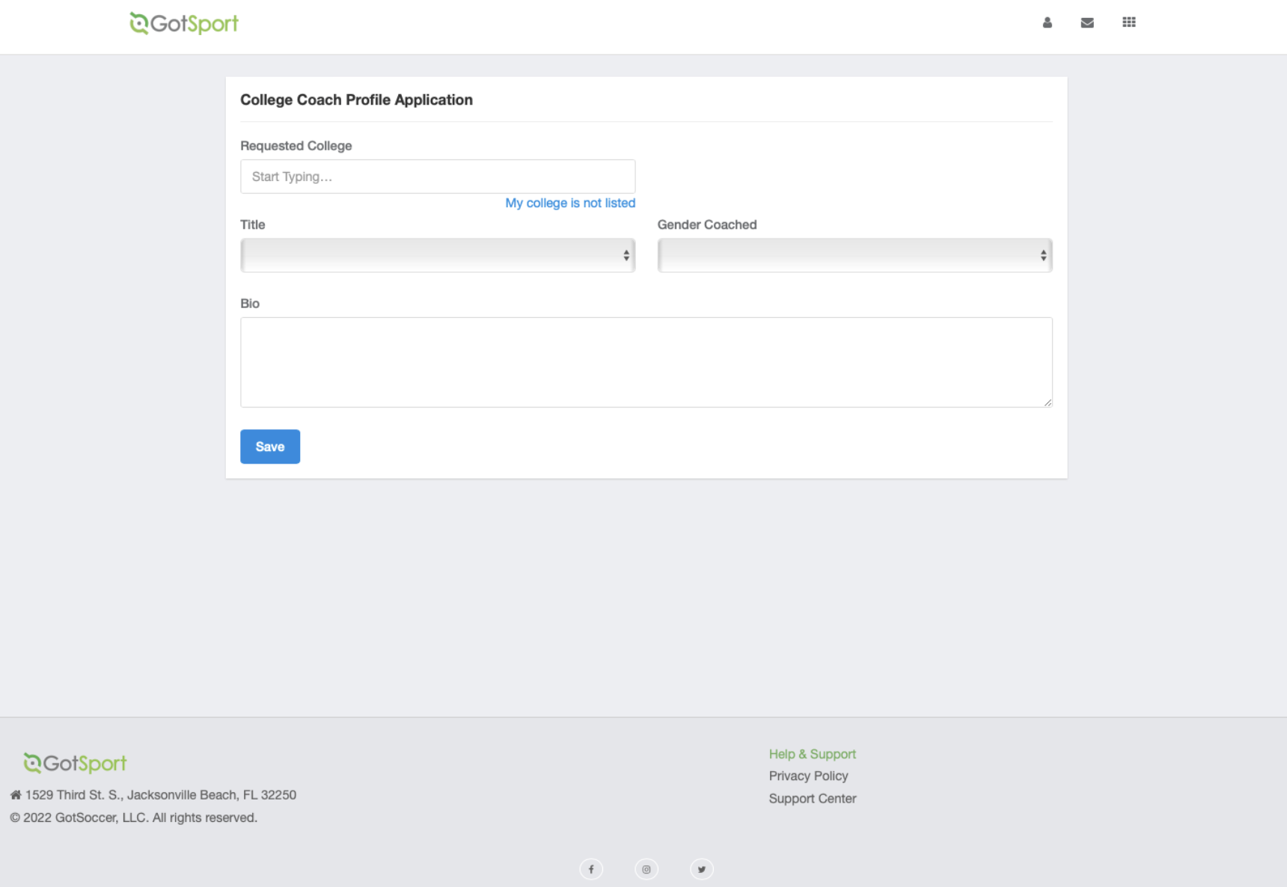Click inside the Bio text area

click(646, 362)
